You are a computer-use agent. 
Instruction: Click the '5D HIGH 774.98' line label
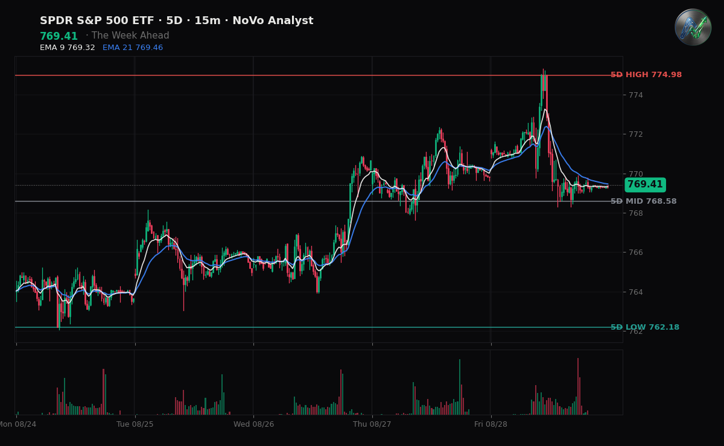click(x=646, y=75)
